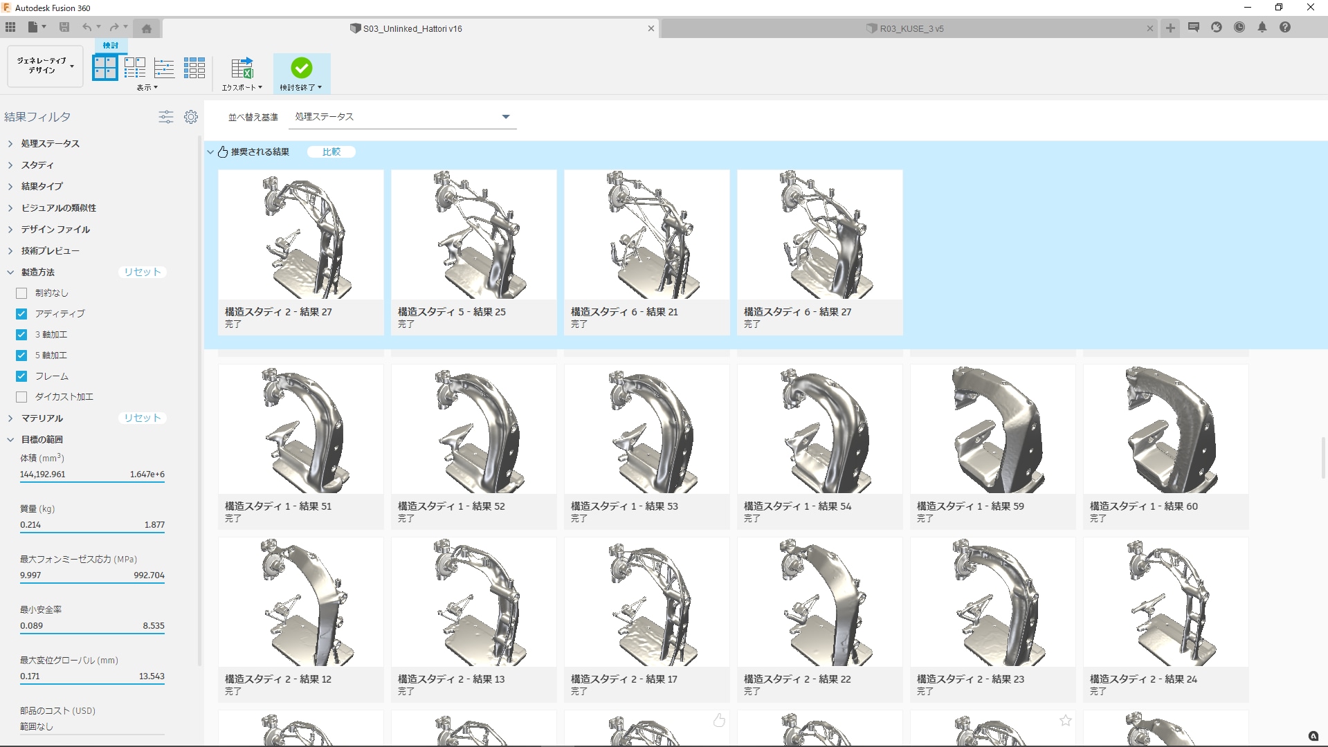This screenshot has width=1328, height=747.
Task: Collapse the 推奨される結果 group
Action: (x=210, y=152)
